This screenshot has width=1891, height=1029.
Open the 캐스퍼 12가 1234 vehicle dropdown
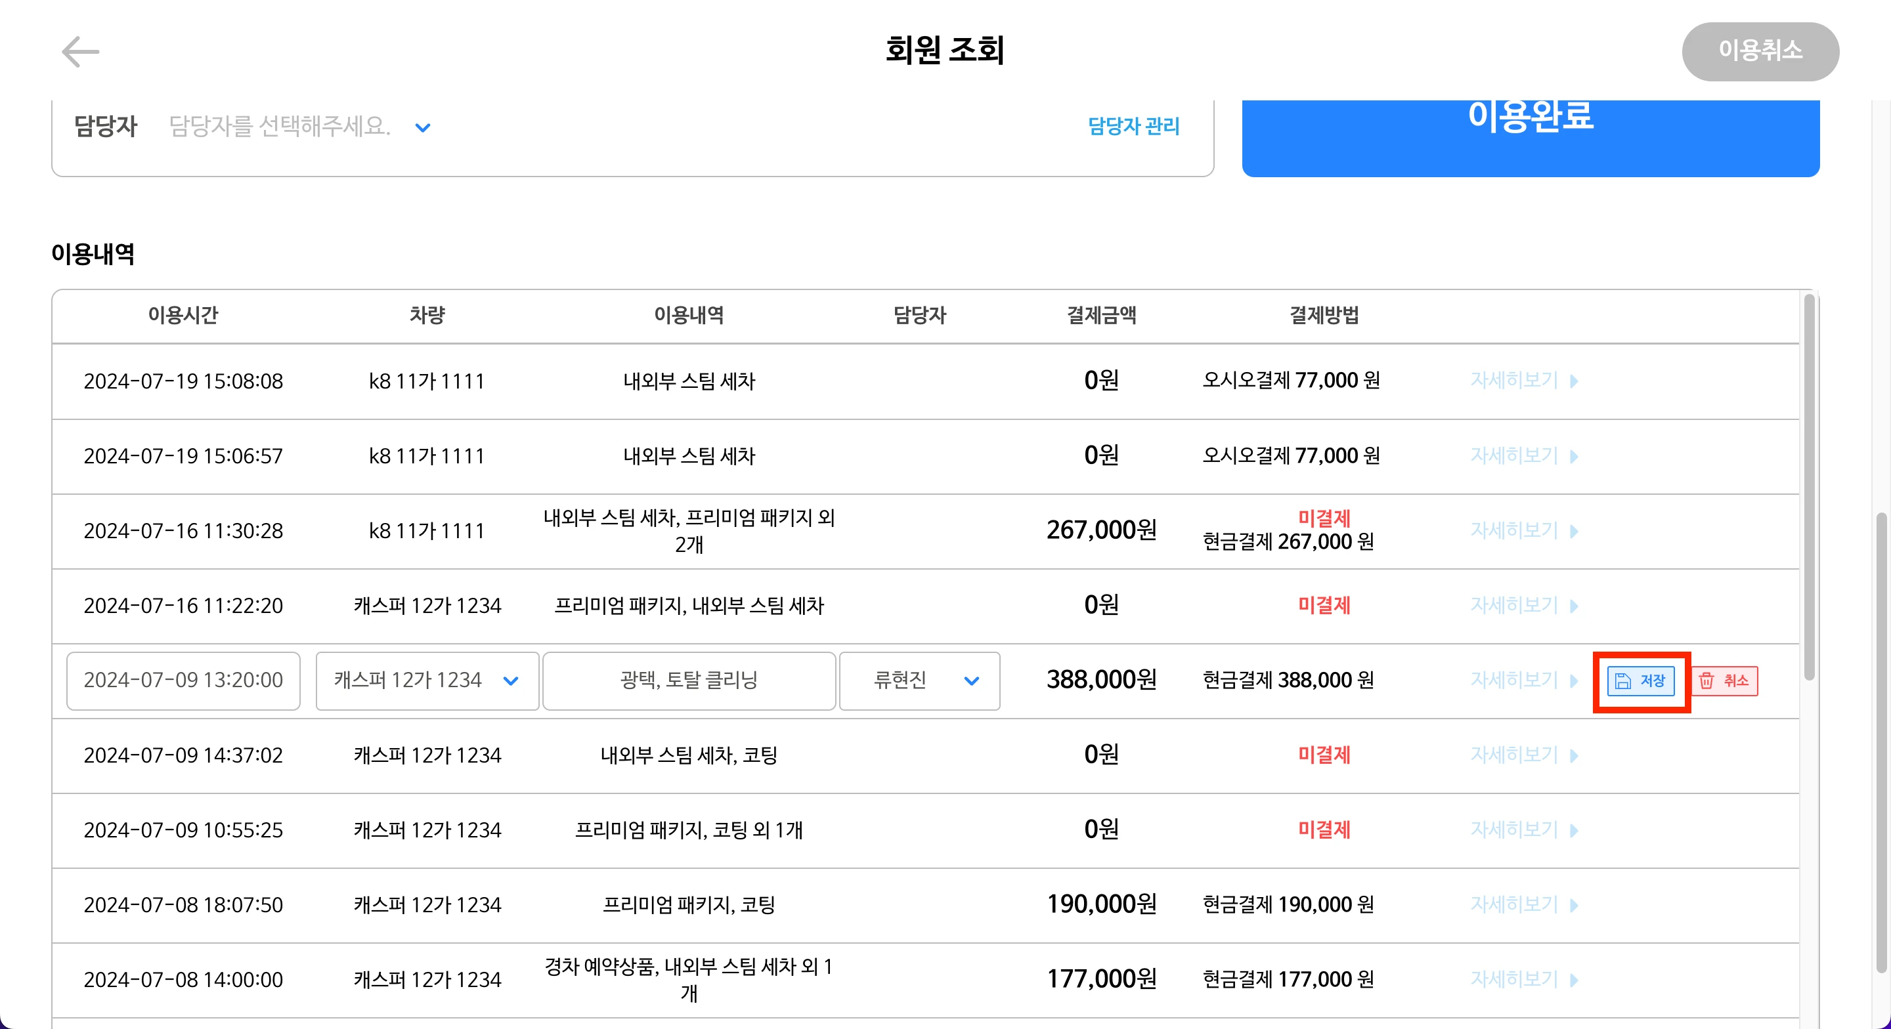(427, 681)
